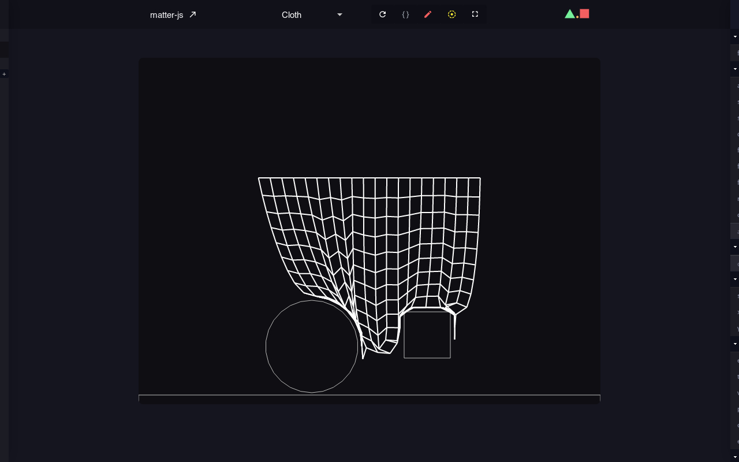Open the matter-js project link
The width and height of the screenshot is (739, 462).
pos(167,15)
